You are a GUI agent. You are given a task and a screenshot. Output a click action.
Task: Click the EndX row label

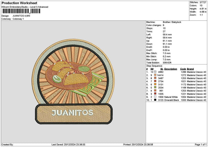pyautogui.click(x=149, y=47)
